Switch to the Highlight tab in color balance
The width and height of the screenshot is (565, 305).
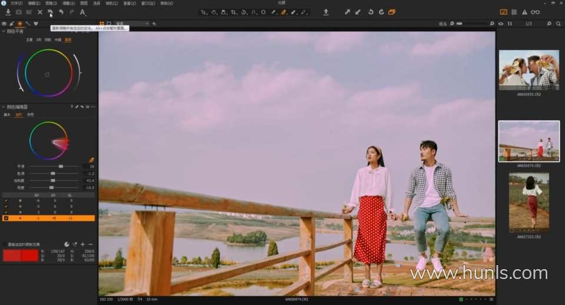point(68,40)
